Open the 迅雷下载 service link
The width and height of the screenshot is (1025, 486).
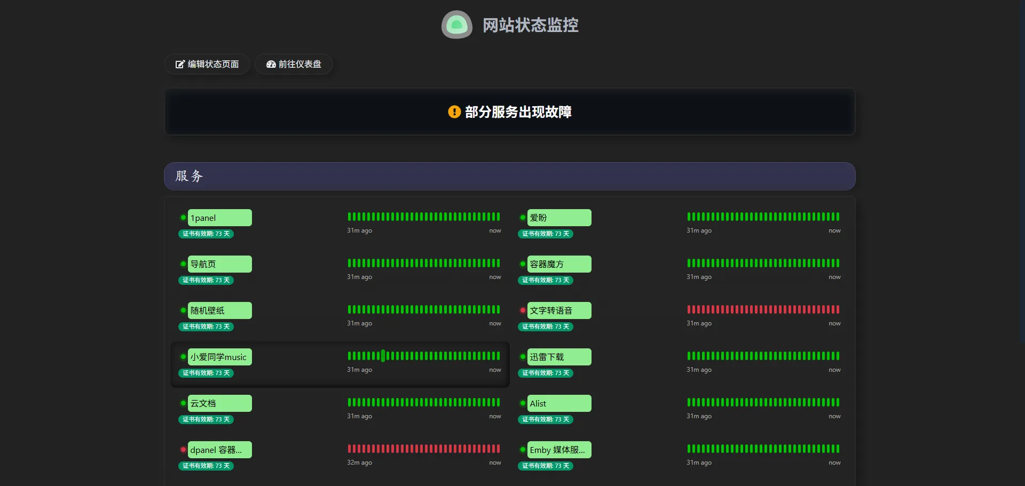point(559,357)
